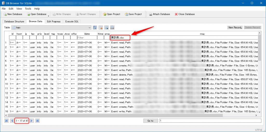The height and width of the screenshot is (132, 266).
Task: Refresh the table data view
Action: point(95,27)
